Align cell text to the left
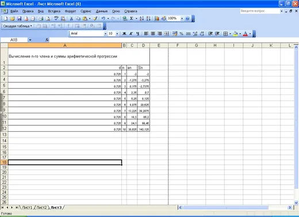299x217 pixels. coord(146,33)
